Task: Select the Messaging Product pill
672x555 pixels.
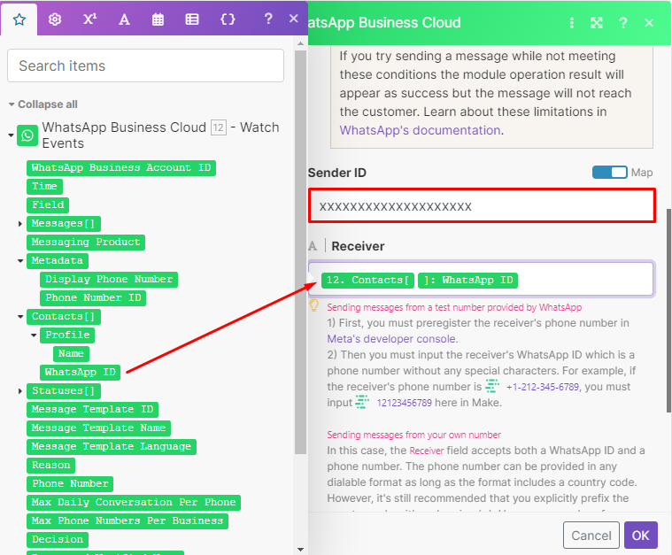Action: pos(86,243)
